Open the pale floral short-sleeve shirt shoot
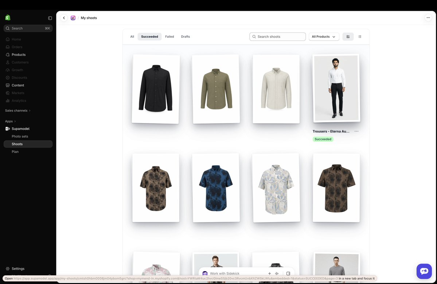Image resolution: width=437 pixels, height=284 pixels. tap(276, 188)
